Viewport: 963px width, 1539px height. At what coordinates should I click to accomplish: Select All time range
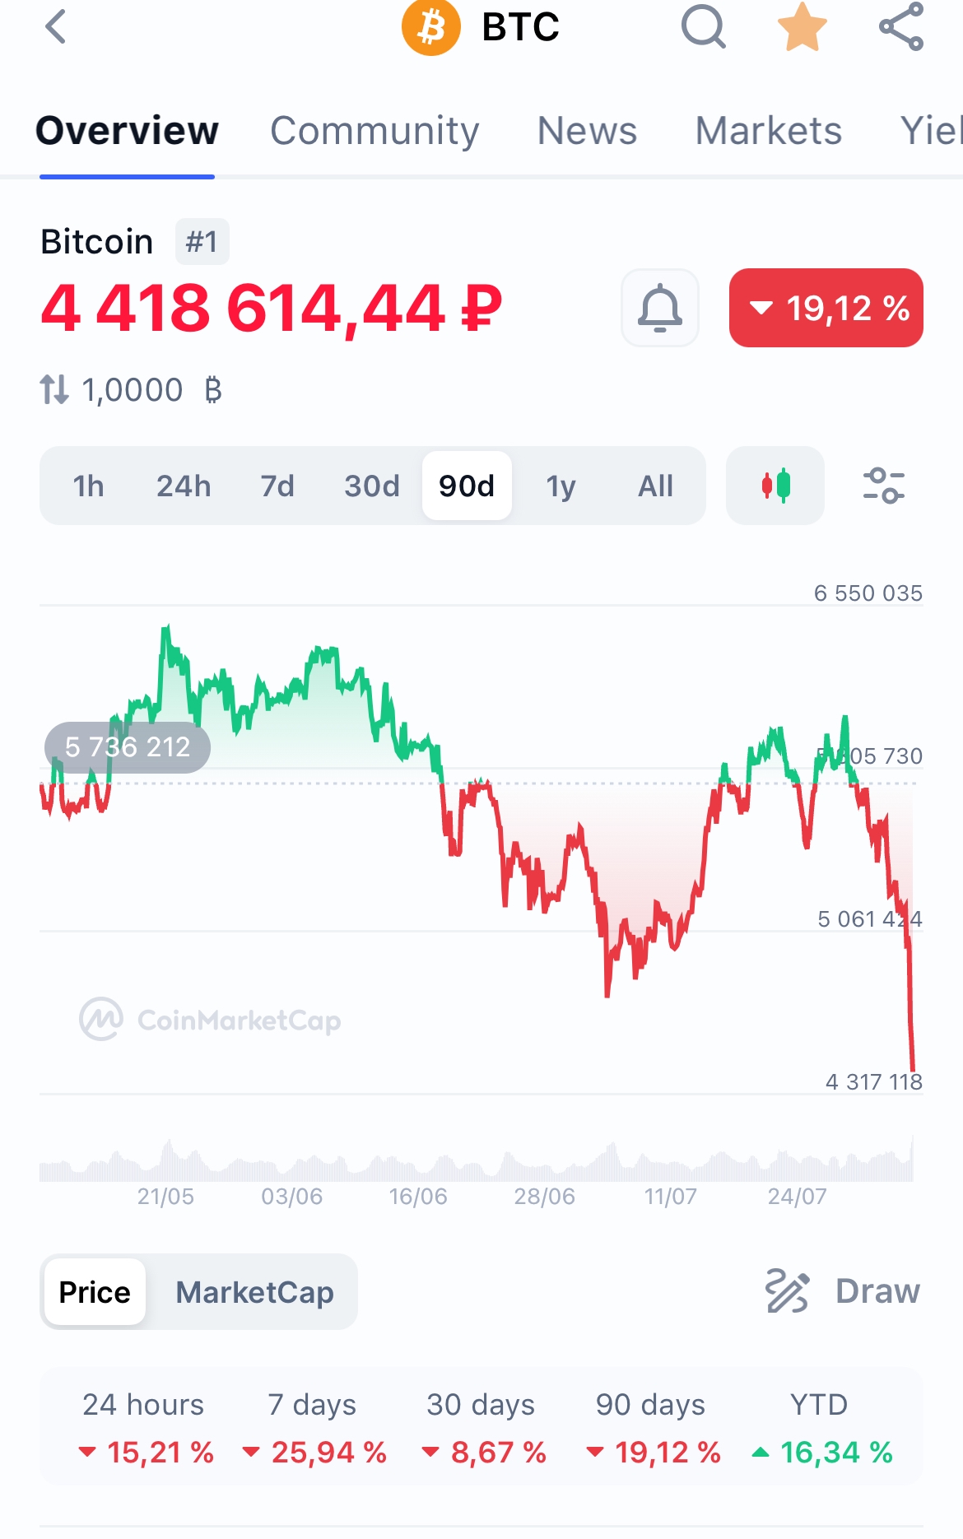pos(655,486)
